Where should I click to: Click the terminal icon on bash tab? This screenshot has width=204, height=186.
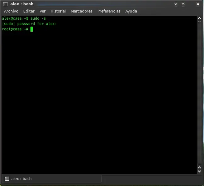(7, 179)
